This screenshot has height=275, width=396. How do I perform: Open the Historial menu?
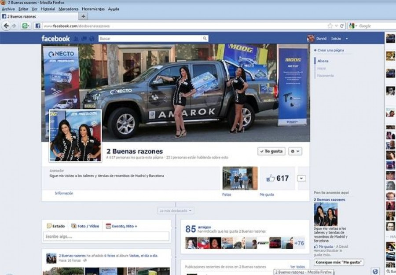click(x=48, y=9)
